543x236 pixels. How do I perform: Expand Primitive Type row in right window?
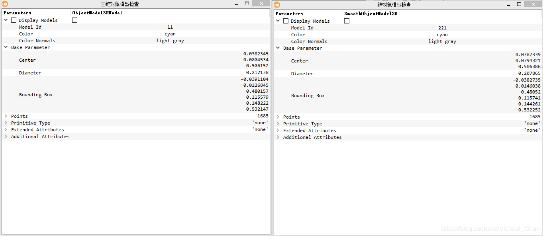tap(278, 123)
